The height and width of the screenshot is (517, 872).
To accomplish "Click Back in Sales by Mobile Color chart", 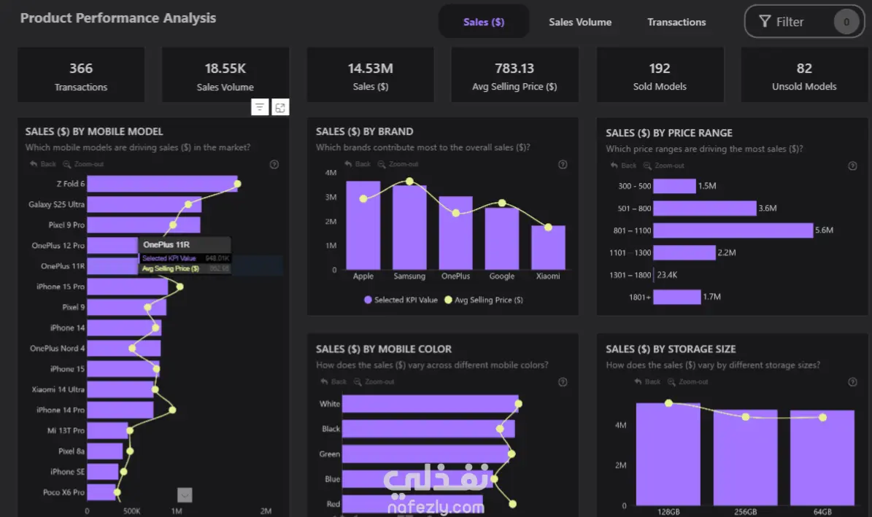I will click(333, 381).
